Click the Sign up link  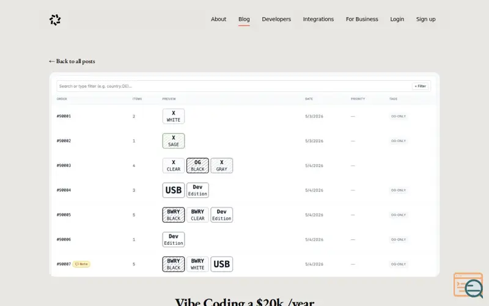[425, 19]
